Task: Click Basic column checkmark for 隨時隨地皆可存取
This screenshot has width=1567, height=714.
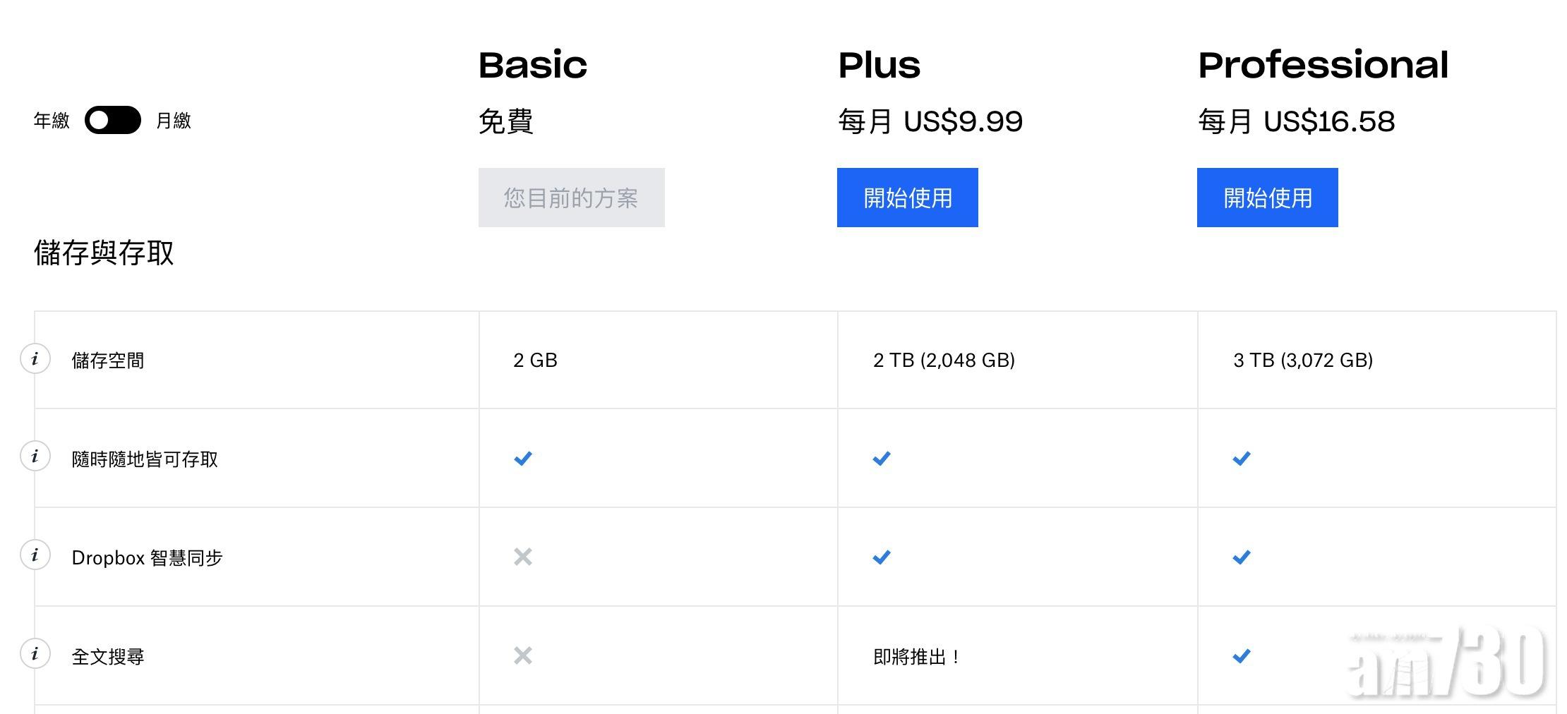Action: (523, 459)
